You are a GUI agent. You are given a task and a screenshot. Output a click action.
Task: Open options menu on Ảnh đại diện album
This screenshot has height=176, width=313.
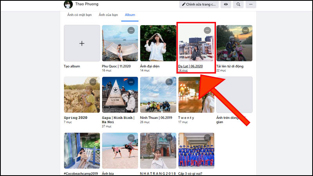point(169,31)
